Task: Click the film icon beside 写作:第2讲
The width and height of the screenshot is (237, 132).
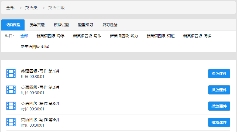Action: tap(11, 90)
